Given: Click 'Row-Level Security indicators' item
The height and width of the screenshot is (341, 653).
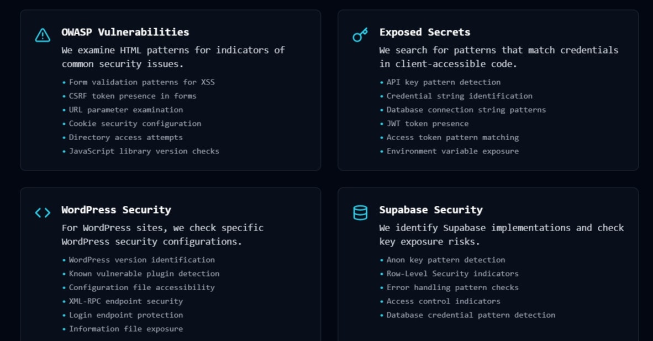Looking at the screenshot, I should 452,274.
